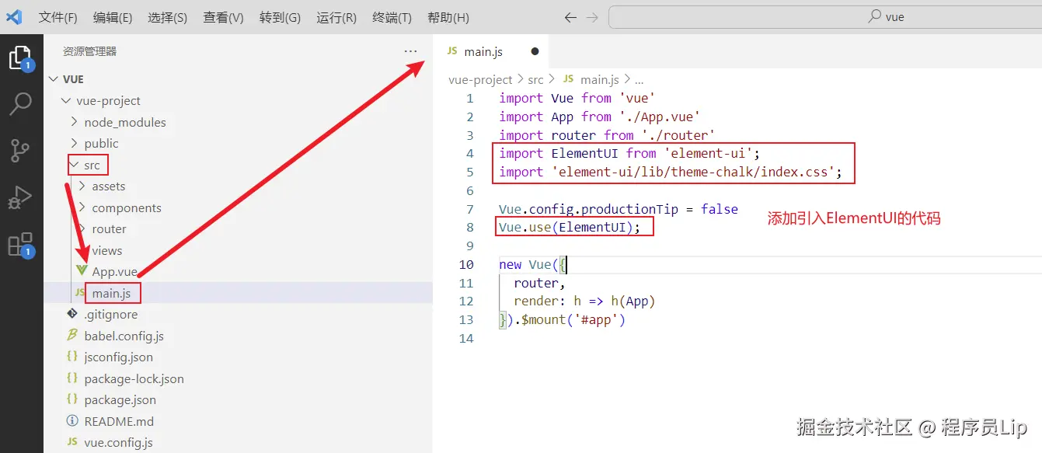Image resolution: width=1042 pixels, height=453 pixels.
Task: Open the explorer more actions ellipsis
Action: [x=410, y=51]
